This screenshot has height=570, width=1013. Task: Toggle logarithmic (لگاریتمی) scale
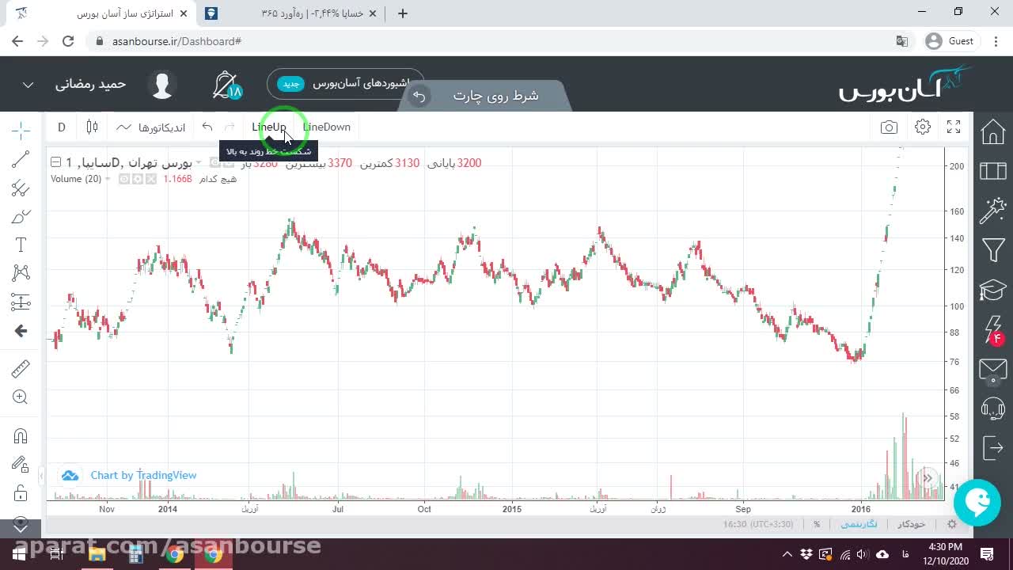[859, 524]
